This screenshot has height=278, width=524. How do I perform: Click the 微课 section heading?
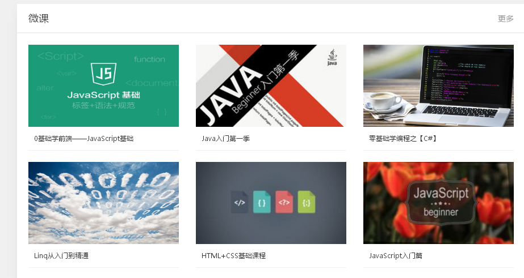(39, 19)
